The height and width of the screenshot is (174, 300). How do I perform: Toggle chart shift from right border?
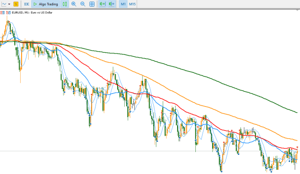(111, 4)
